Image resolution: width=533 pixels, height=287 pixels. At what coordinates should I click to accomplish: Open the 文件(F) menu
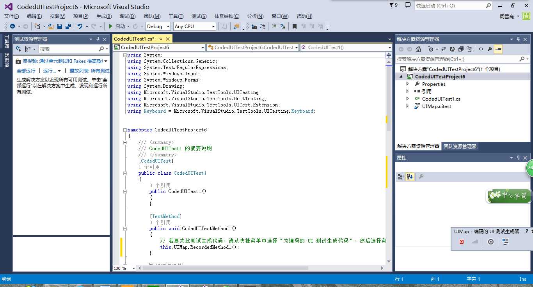tap(12, 16)
